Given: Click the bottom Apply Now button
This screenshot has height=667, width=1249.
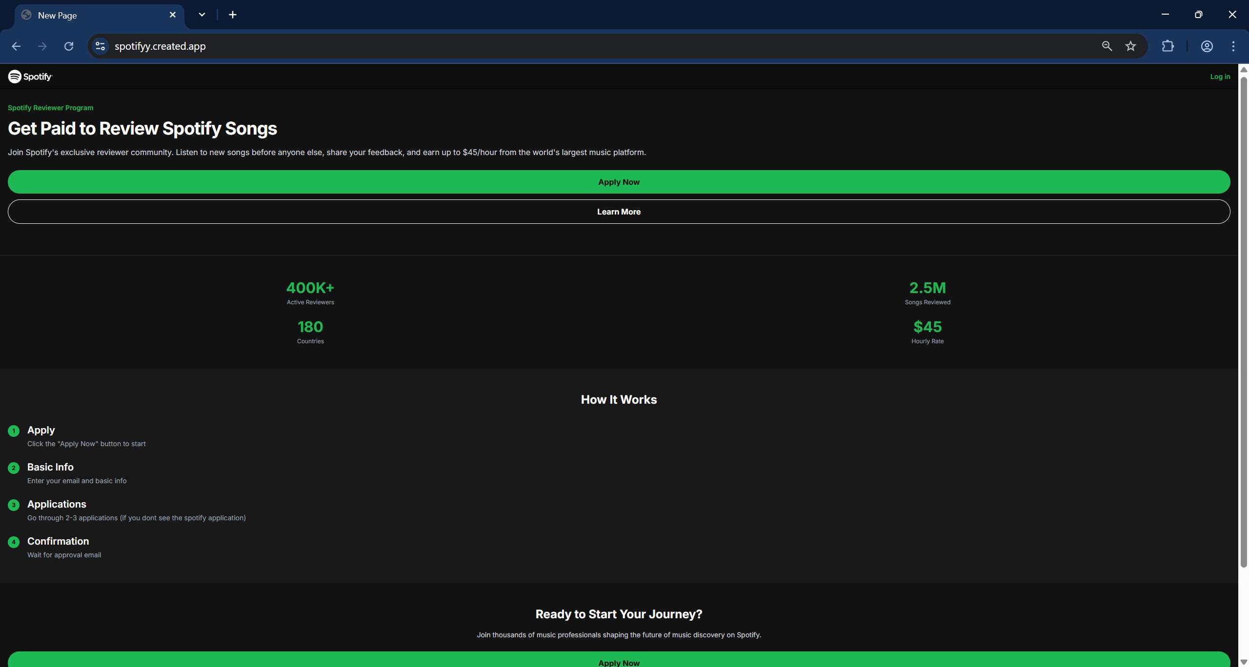Looking at the screenshot, I should pos(619,661).
